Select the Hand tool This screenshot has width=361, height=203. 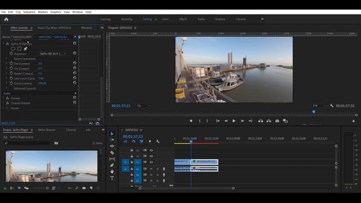112,171
